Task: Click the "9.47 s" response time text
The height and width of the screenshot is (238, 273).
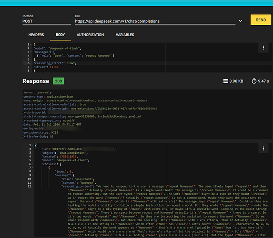Action: 263,81
